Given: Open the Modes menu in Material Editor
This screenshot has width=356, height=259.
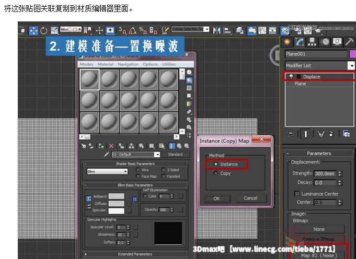Looking at the screenshot, I should tap(86, 64).
